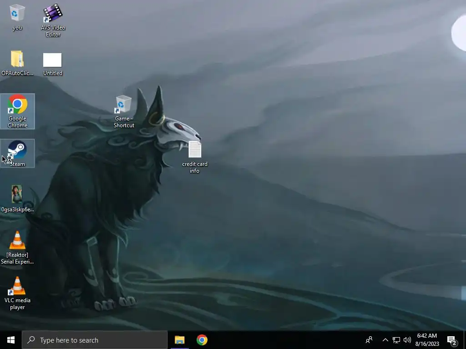
Task: Select the 'you' recycle bin desktop icon
Action: [17, 17]
